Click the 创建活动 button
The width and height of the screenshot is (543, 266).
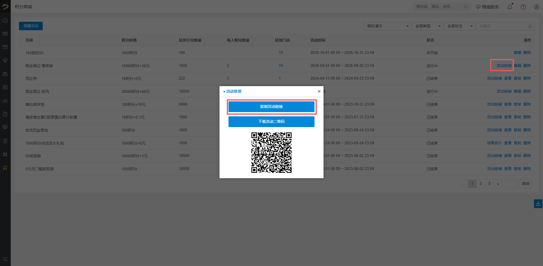pos(31,26)
